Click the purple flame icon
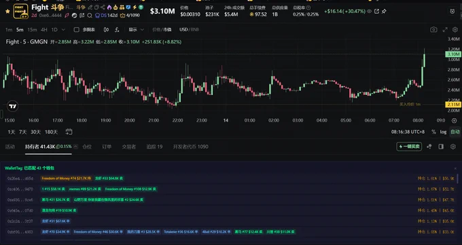The width and height of the screenshot is (462, 245). (109, 7)
